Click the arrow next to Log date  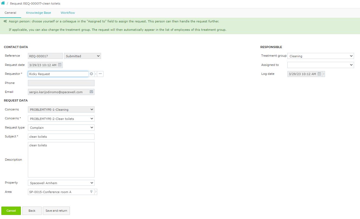[x=323, y=74]
